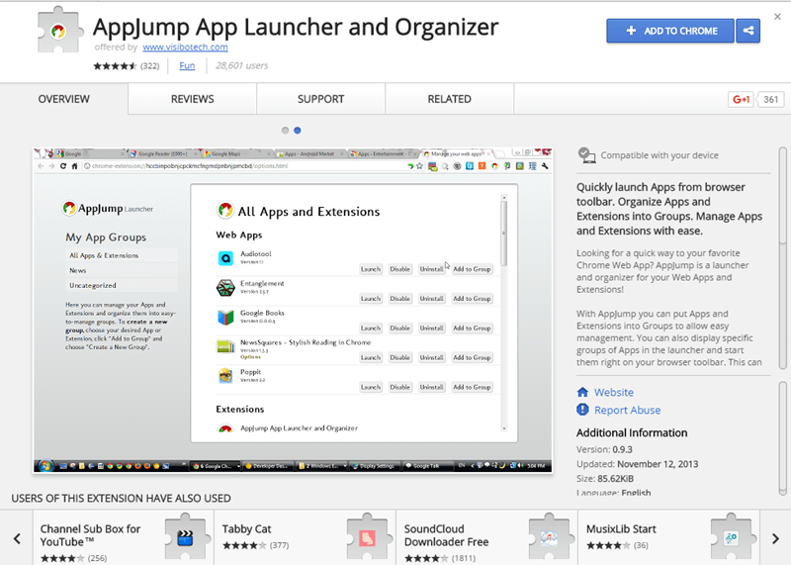Click the Google Books icon in screenshot
This screenshot has height=565, width=791.
tap(225, 317)
